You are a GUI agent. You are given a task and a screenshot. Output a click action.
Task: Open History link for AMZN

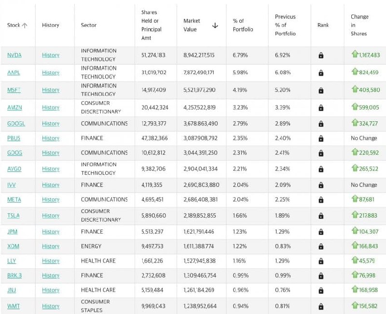[x=51, y=107]
